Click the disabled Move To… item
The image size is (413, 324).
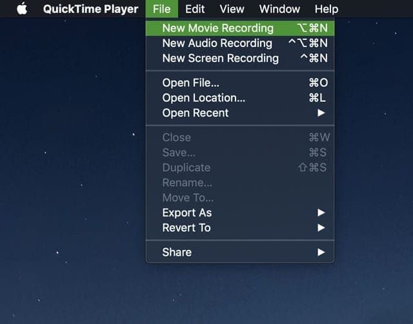tap(240, 198)
